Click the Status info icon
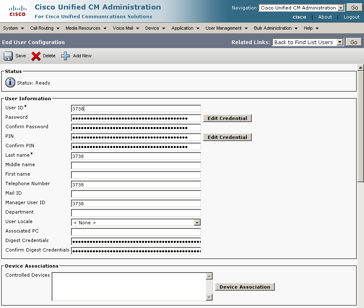364x308 pixels. pyautogui.click(x=10, y=82)
